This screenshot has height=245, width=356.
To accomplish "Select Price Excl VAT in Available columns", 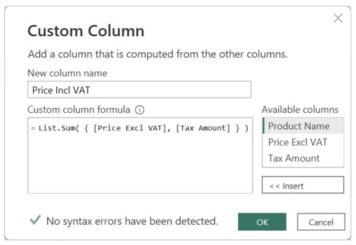I will pos(303,142).
